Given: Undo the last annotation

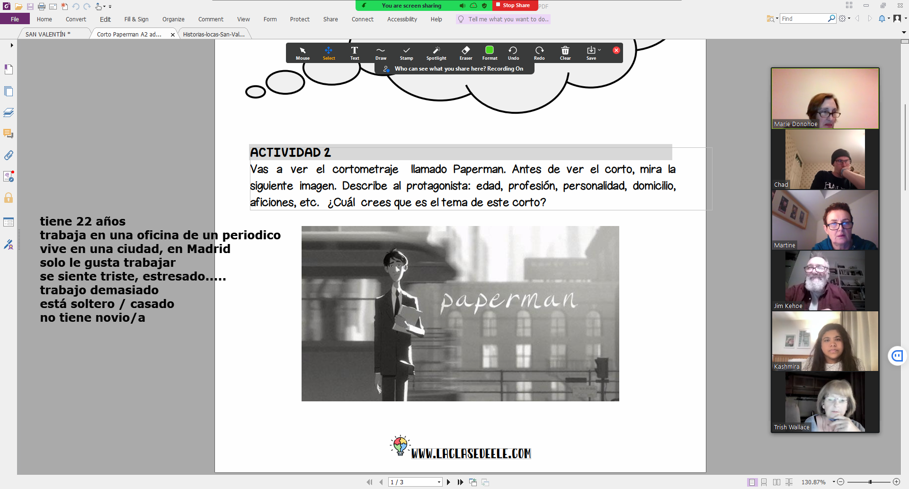Looking at the screenshot, I should [513, 53].
